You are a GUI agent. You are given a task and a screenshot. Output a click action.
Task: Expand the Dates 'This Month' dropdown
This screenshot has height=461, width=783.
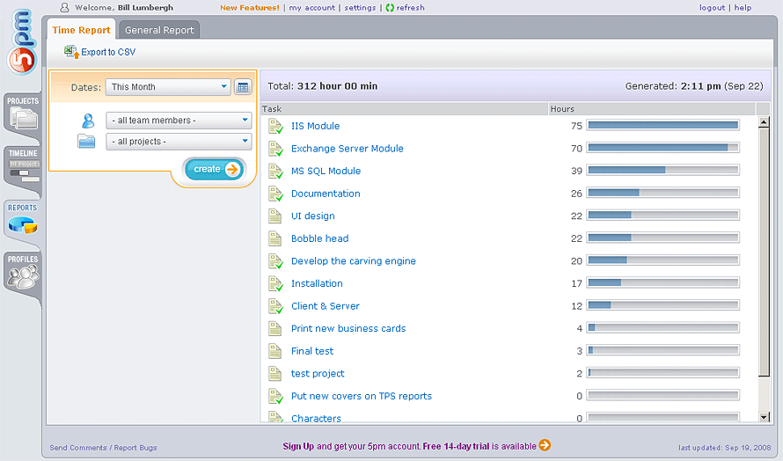pos(168,87)
